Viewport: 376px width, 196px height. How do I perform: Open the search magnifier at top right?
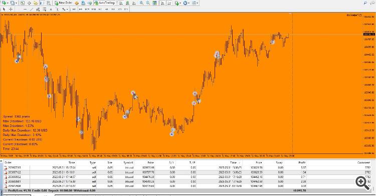coord(365,3)
